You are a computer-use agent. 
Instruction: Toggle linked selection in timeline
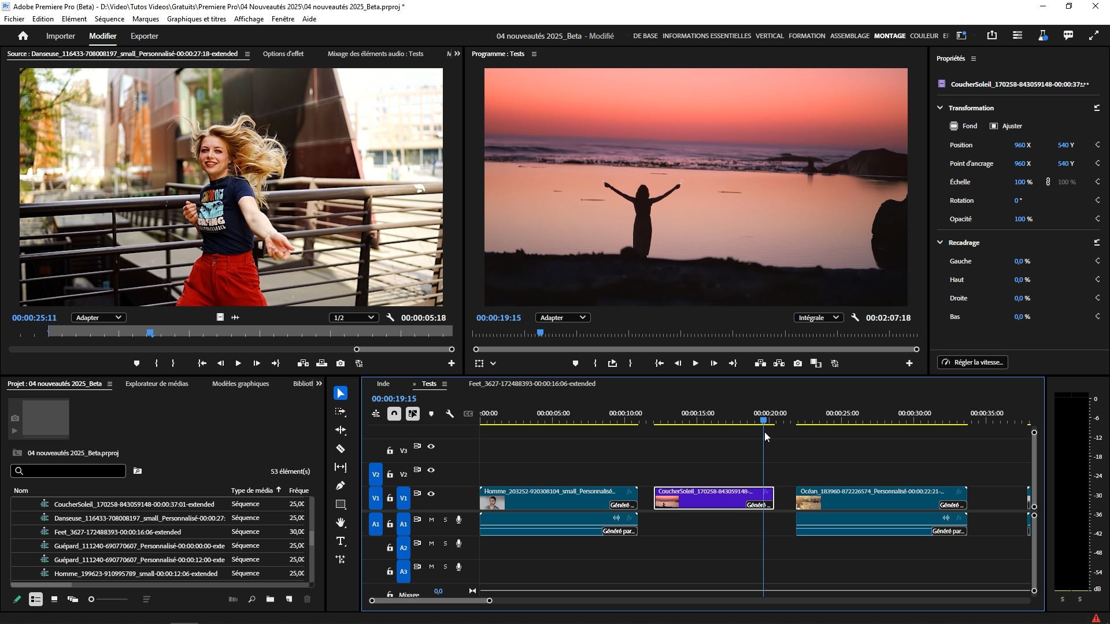click(413, 414)
